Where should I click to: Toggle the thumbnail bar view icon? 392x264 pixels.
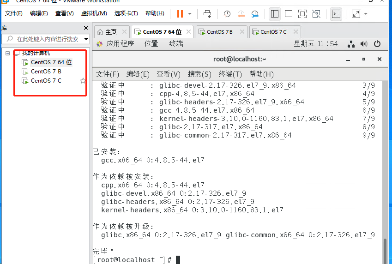[289, 14]
